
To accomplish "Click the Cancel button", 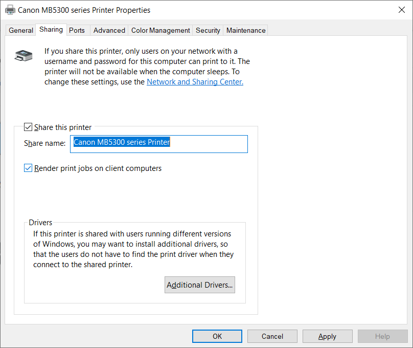I will 272,336.
